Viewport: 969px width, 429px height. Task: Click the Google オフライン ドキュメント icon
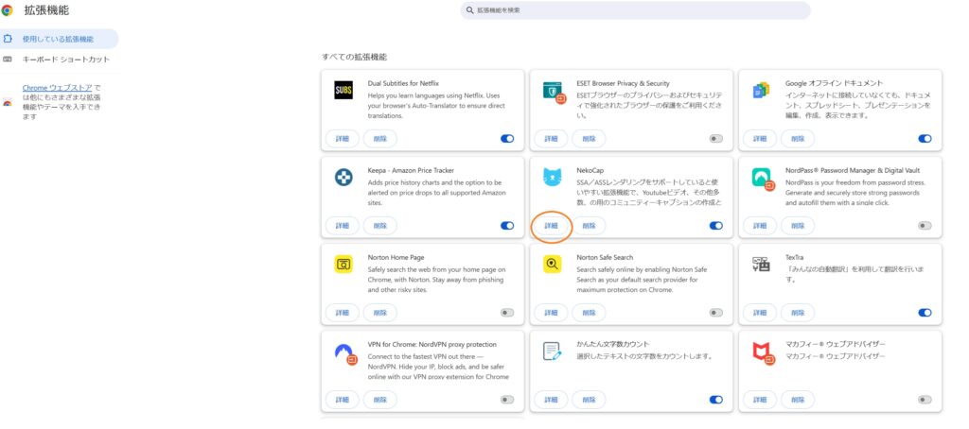tap(761, 91)
